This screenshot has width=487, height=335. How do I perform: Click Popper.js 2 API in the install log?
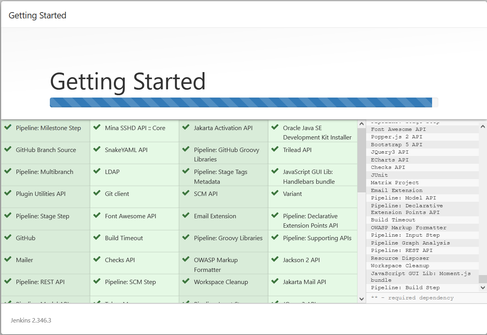(397, 137)
